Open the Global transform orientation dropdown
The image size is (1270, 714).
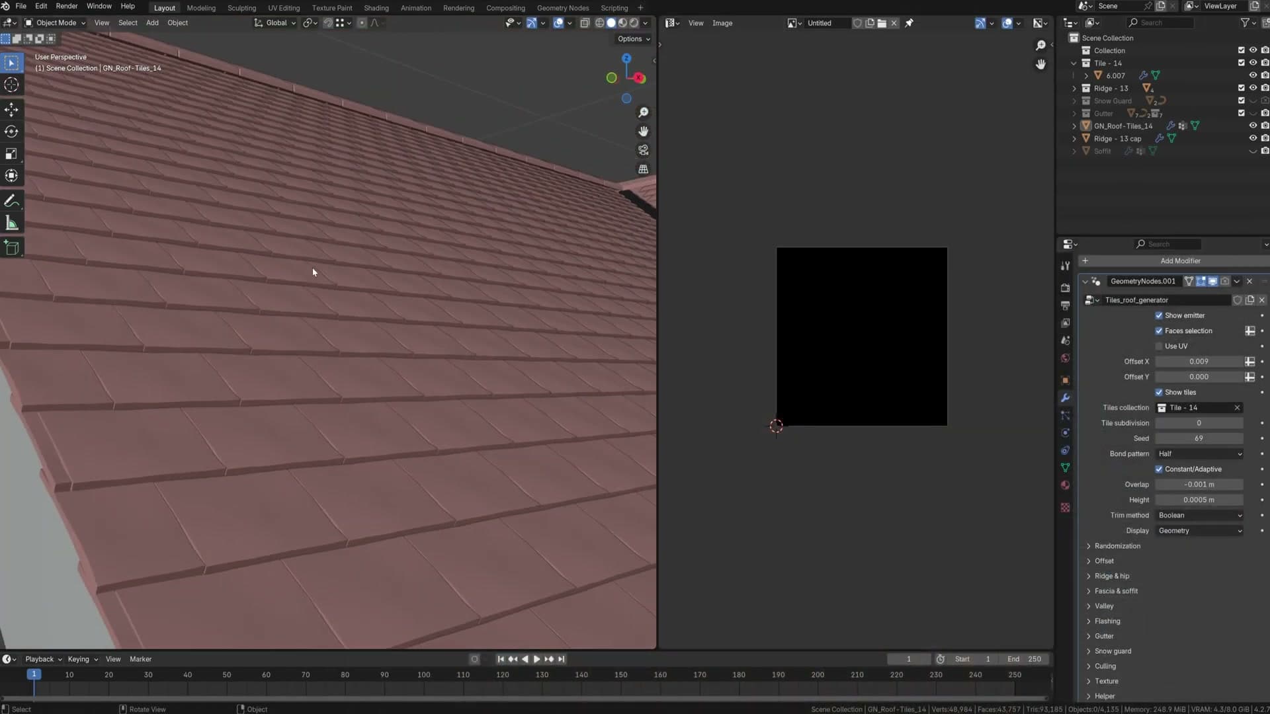275,22
